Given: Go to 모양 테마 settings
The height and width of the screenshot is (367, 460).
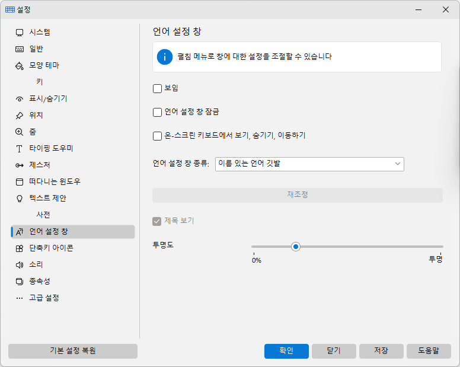Looking at the screenshot, I should click(x=73, y=66).
